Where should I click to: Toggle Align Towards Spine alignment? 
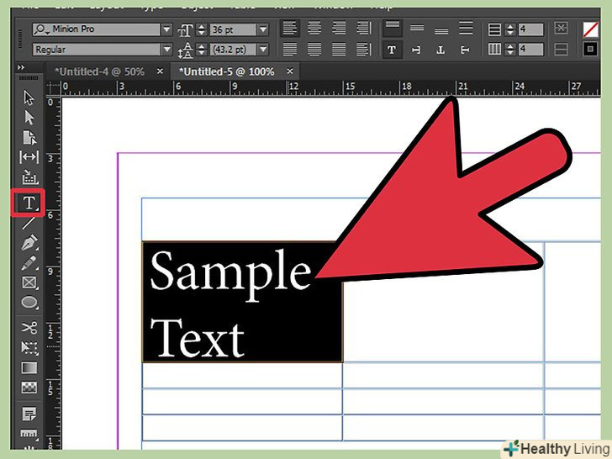(x=364, y=28)
